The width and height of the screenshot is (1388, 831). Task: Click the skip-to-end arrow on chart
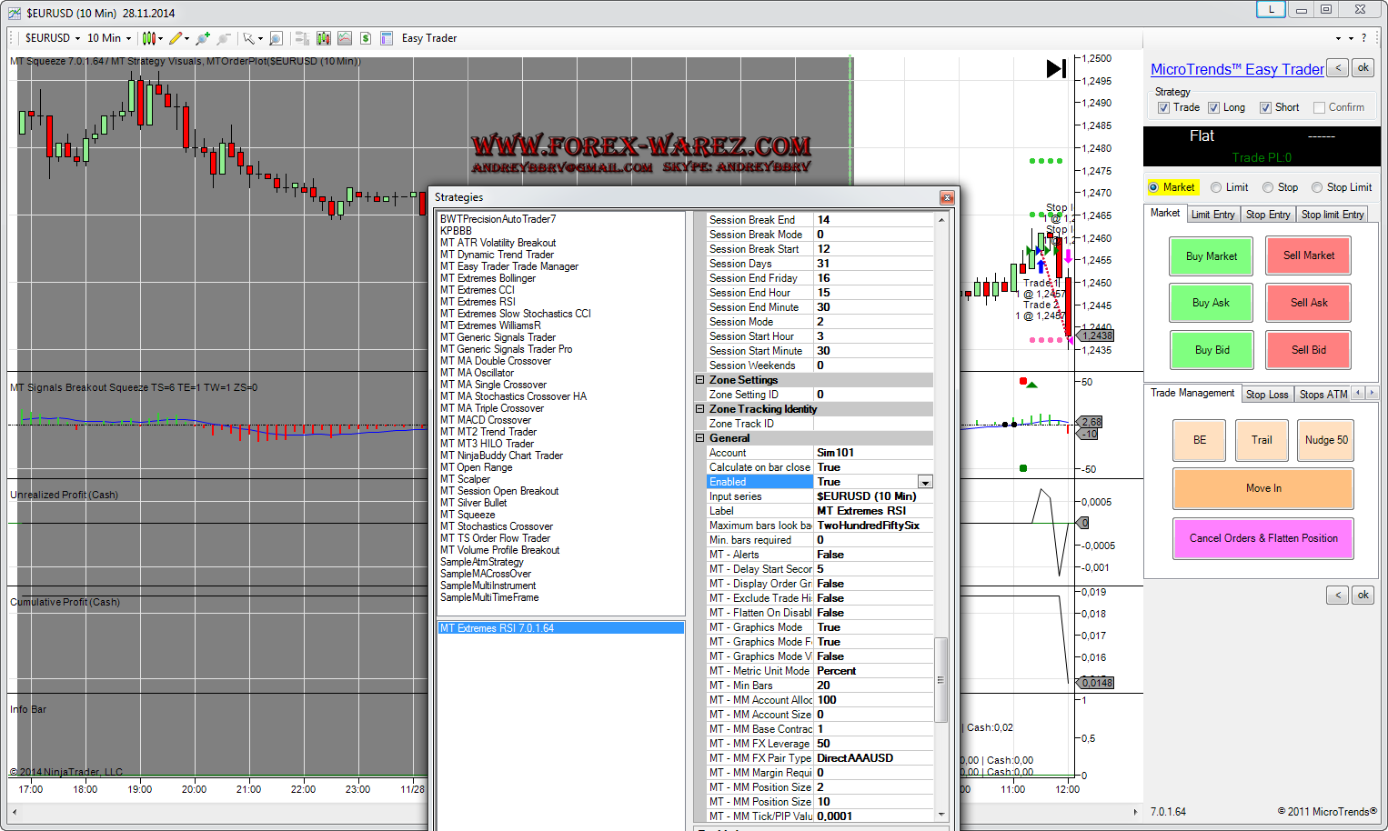pyautogui.click(x=1055, y=69)
